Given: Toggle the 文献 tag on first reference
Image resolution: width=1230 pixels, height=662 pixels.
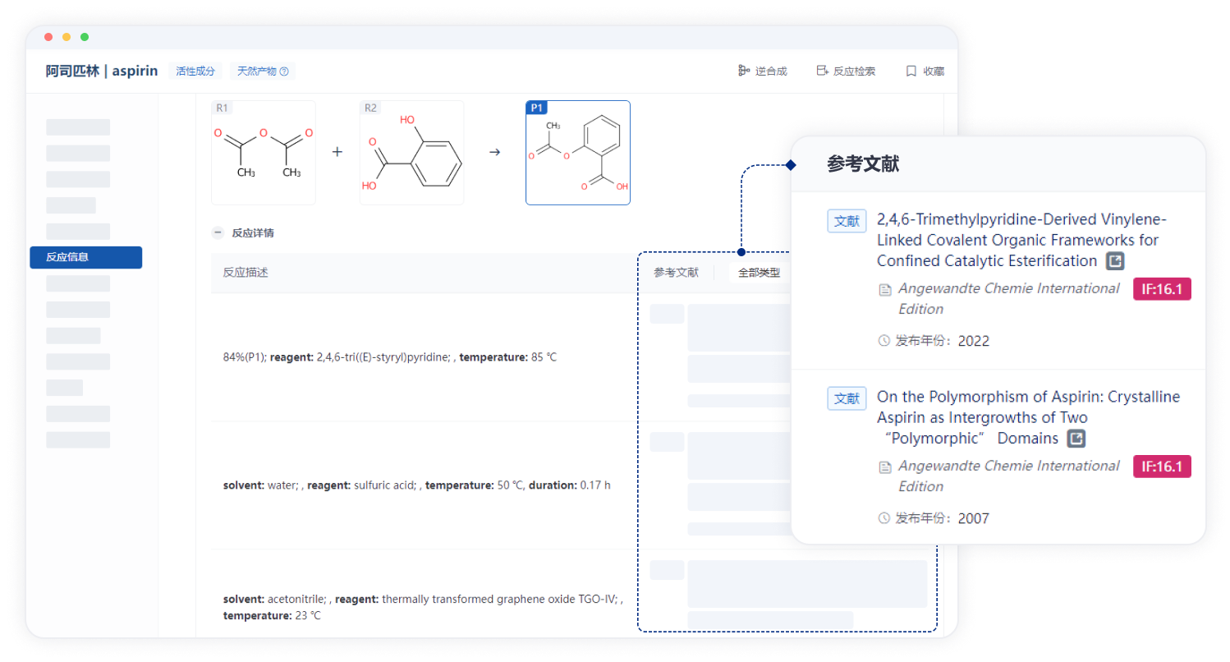Looking at the screenshot, I should click(847, 220).
